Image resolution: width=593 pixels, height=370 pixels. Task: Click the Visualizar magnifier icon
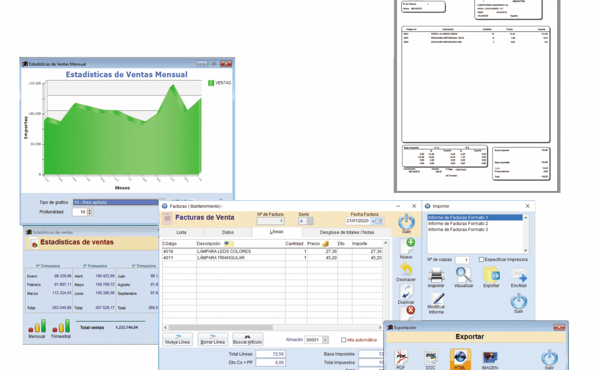pyautogui.click(x=463, y=275)
